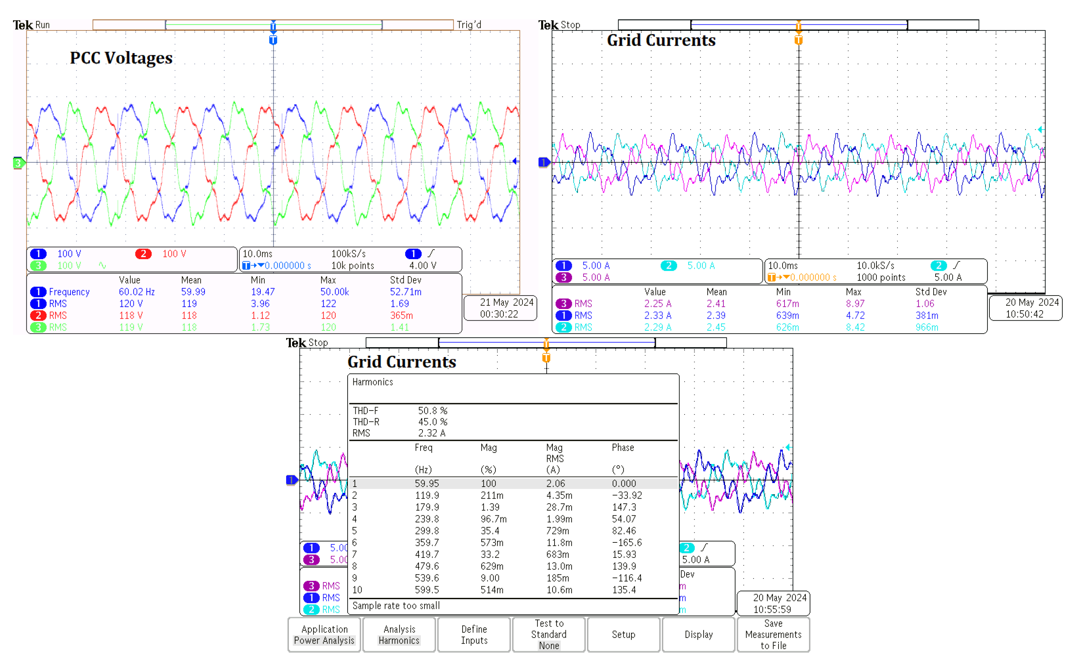Click Save Measurements to File

click(x=773, y=634)
